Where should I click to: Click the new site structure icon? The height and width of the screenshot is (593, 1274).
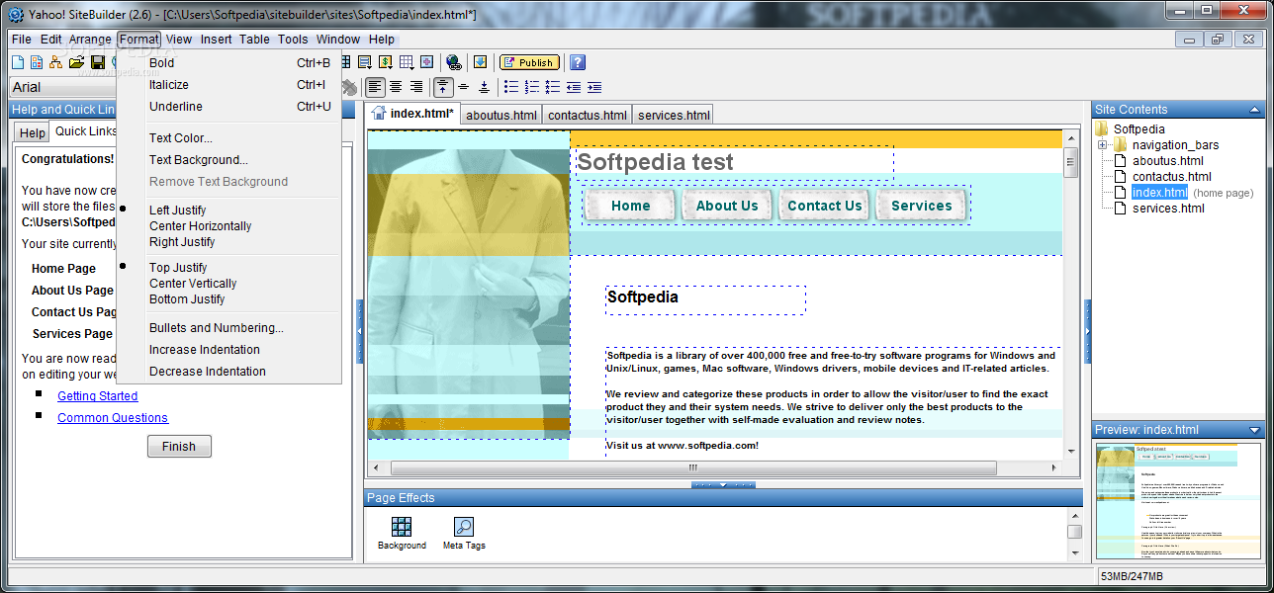click(x=55, y=62)
